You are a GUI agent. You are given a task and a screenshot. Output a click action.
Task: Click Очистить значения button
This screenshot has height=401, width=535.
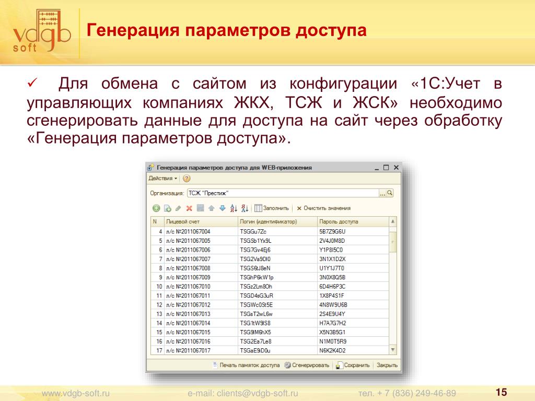tap(323, 208)
